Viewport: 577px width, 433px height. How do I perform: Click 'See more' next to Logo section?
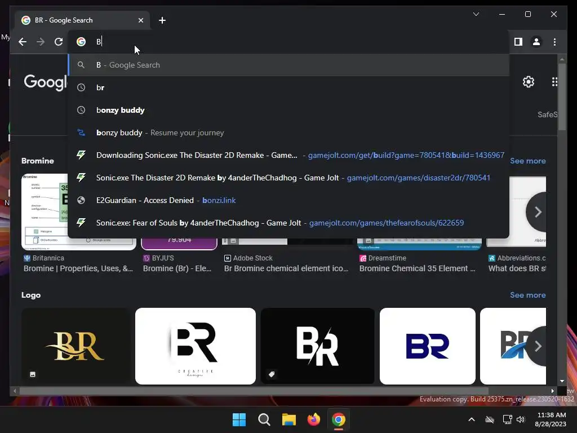click(527, 295)
